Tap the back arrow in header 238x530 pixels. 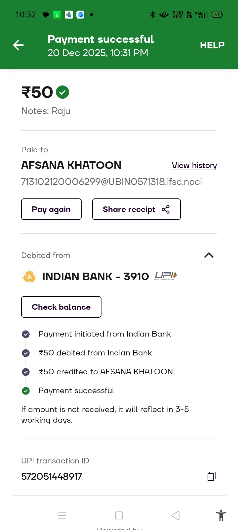tap(19, 45)
